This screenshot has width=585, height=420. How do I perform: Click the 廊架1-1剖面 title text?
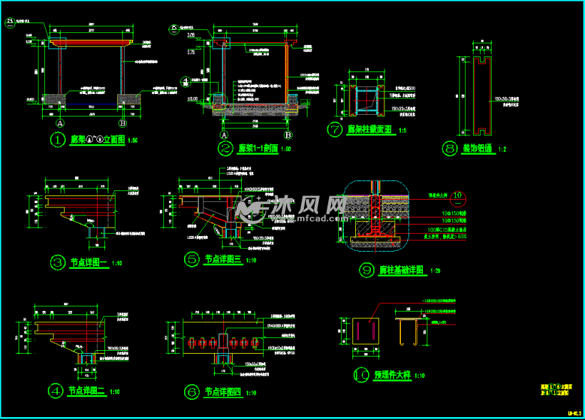(258, 148)
